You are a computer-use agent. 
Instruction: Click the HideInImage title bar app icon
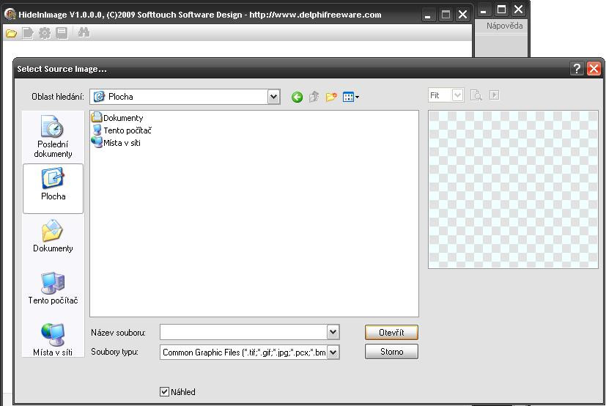[10, 15]
